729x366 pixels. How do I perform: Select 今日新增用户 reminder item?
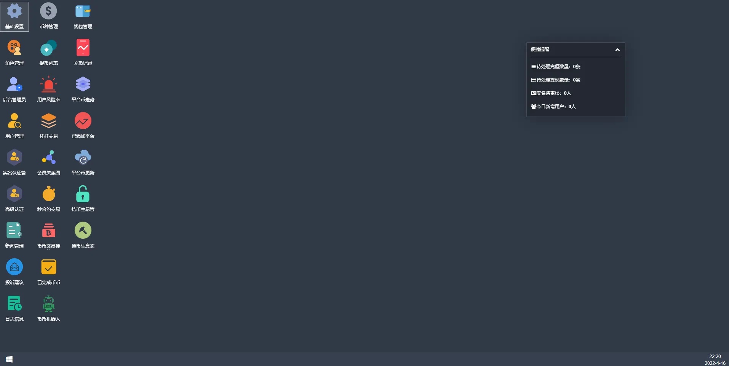point(553,107)
